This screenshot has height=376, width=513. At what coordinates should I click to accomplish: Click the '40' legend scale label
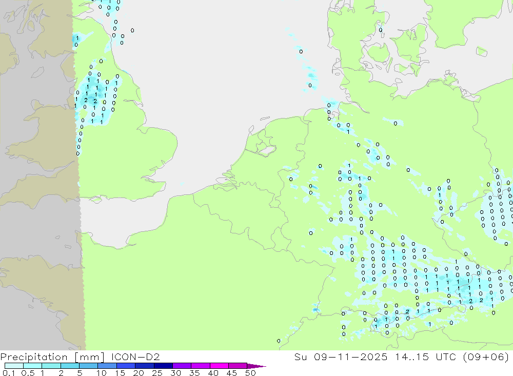213,373
